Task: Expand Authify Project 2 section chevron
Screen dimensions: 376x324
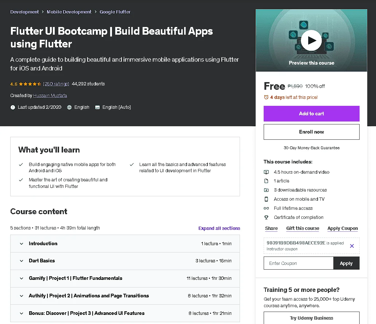Action: [x=22, y=296]
